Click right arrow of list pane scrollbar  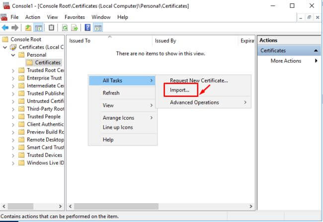[x=250, y=206]
